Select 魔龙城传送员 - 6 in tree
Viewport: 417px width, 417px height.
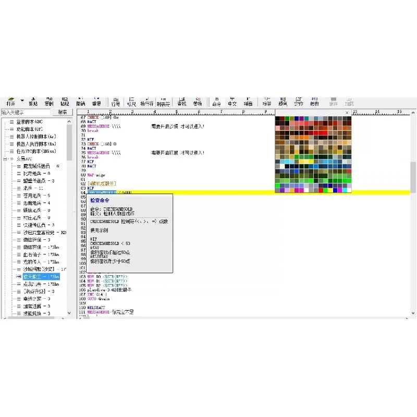(41, 166)
